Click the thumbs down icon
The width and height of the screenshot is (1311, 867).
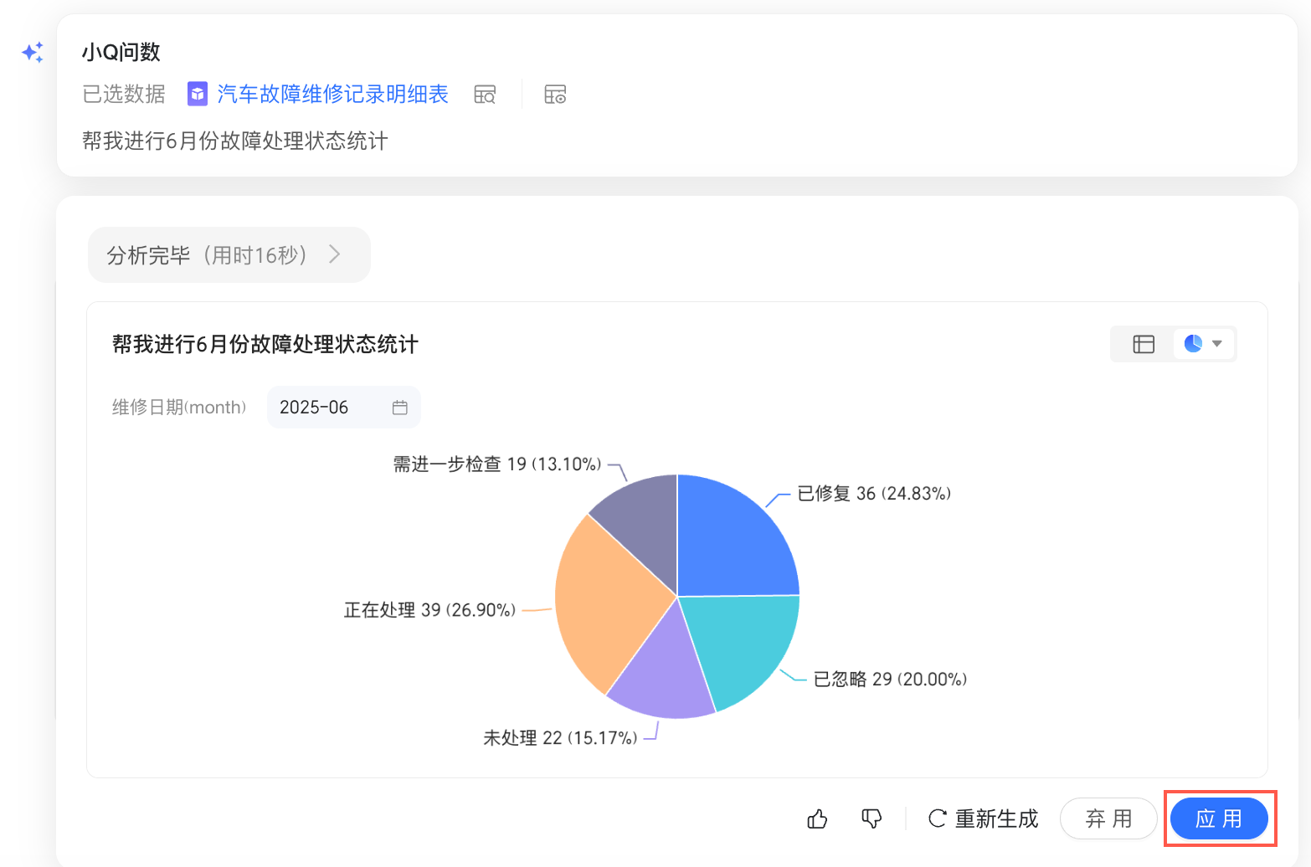[x=871, y=818]
